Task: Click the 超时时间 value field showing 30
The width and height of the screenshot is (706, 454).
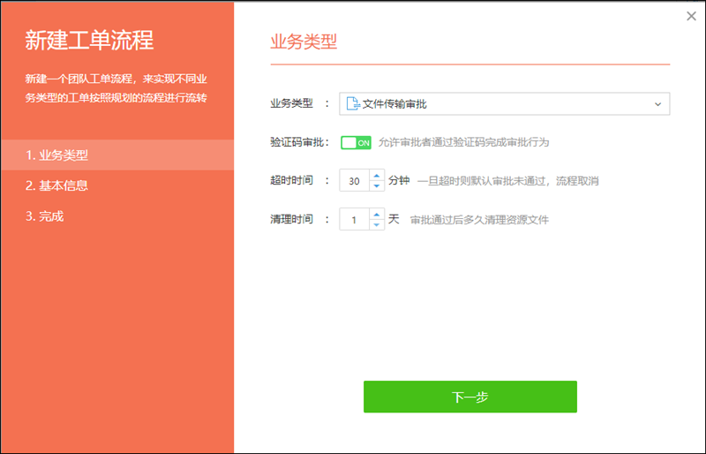Action: tap(354, 181)
